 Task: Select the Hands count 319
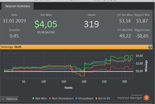pos(91,24)
